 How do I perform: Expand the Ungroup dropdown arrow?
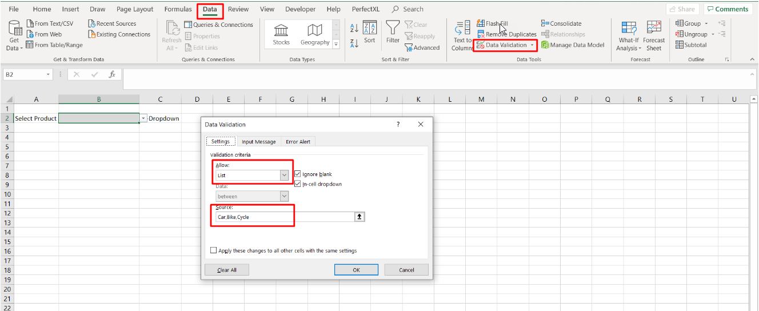point(714,34)
